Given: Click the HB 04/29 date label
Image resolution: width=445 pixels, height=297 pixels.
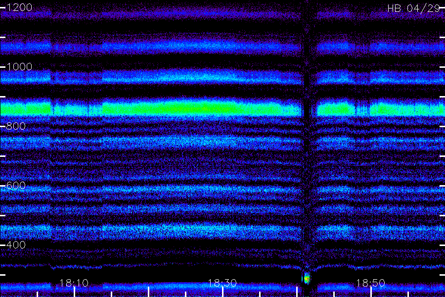Looking at the screenshot, I should pos(414,8).
